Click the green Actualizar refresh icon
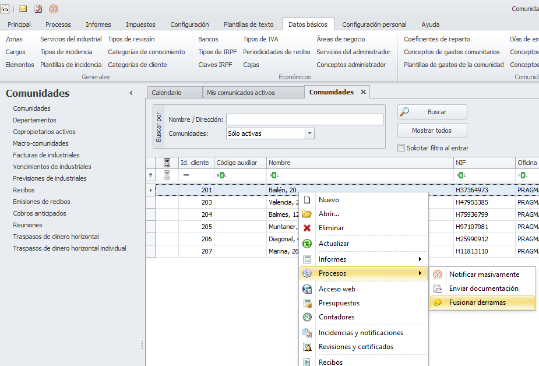Viewport: 539px width, 366px height. 307,244
